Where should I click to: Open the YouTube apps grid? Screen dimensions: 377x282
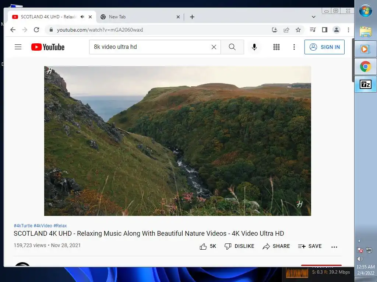(x=276, y=47)
